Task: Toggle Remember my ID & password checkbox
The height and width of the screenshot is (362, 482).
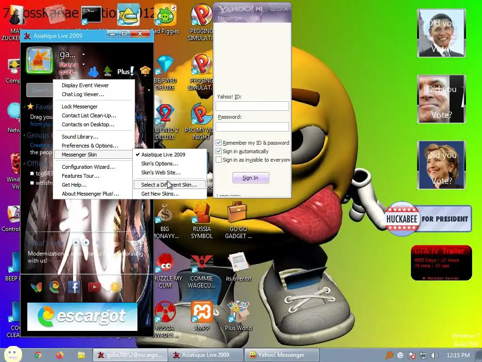Action: [218, 143]
